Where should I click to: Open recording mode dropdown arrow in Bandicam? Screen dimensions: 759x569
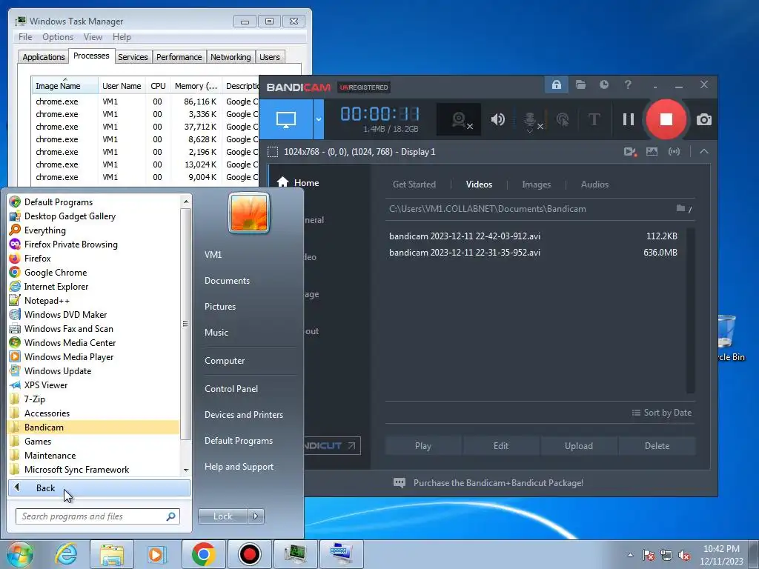pyautogui.click(x=319, y=119)
